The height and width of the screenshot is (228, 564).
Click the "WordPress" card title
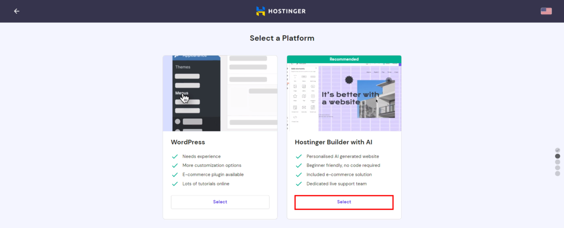click(188, 142)
